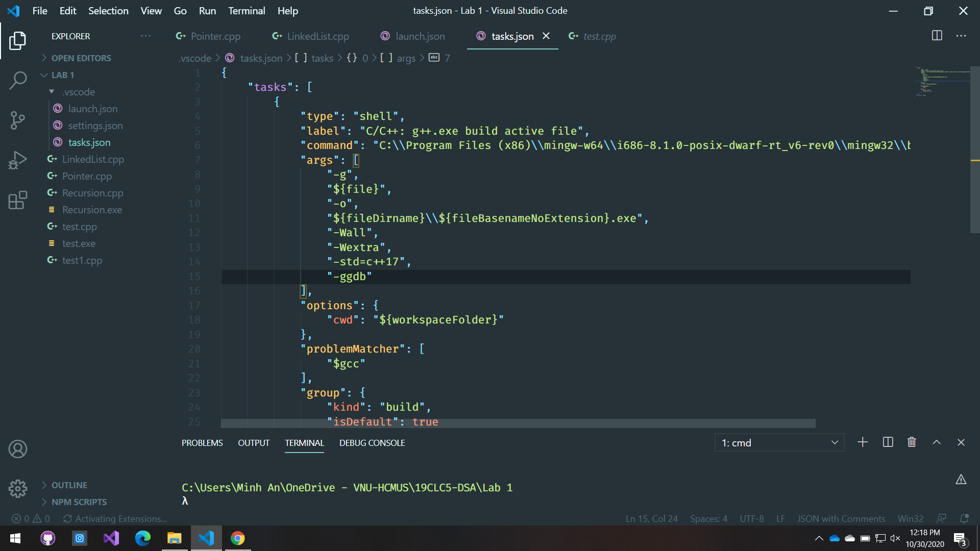This screenshot has width=980, height=551.
Task: Open File Explorer from taskbar
Action: pos(175,538)
